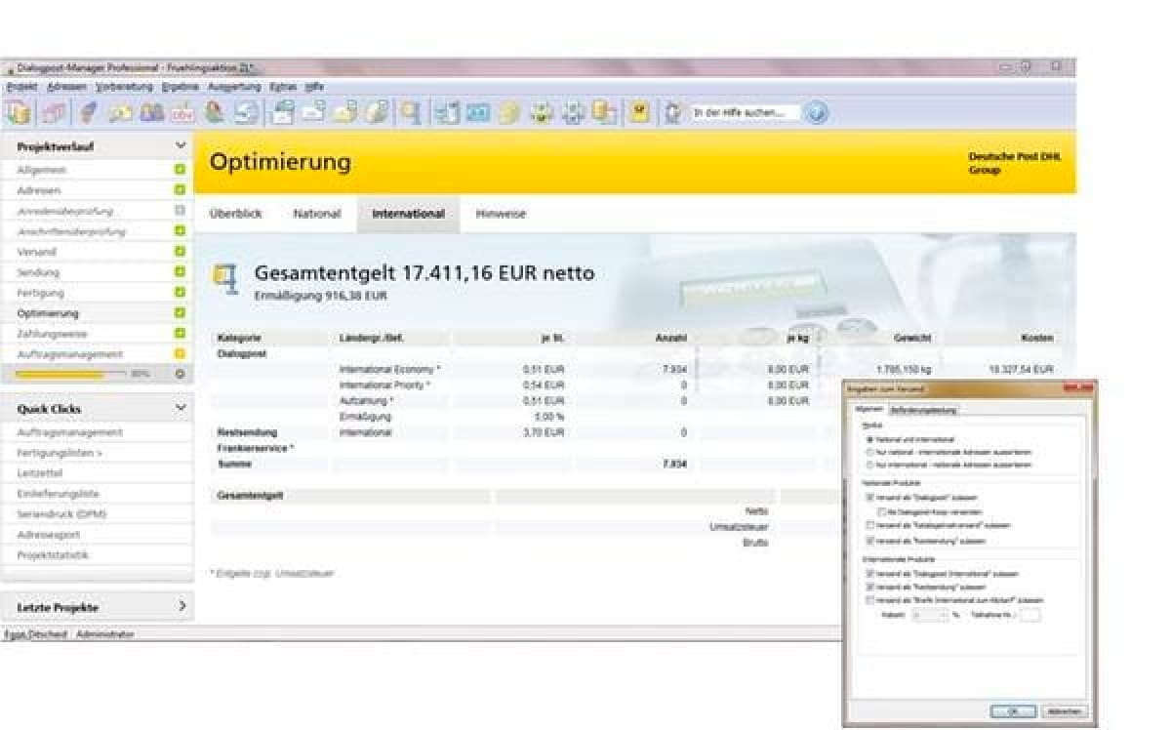Click the green status icon next to Versand

click(180, 252)
